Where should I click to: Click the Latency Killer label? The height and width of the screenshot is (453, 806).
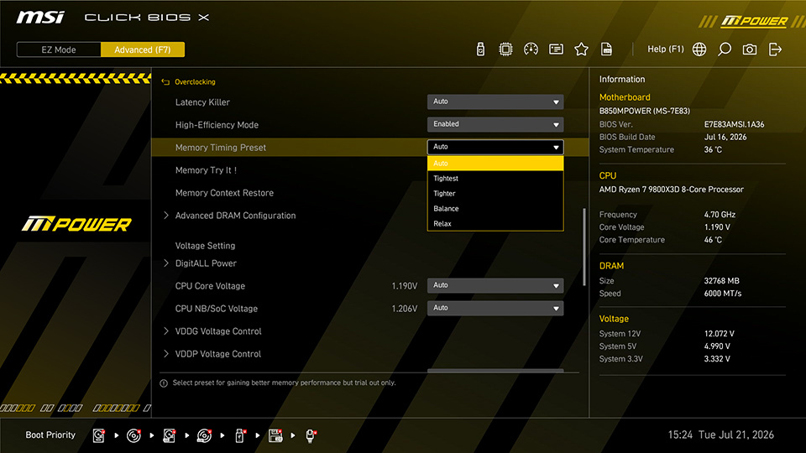tap(202, 102)
